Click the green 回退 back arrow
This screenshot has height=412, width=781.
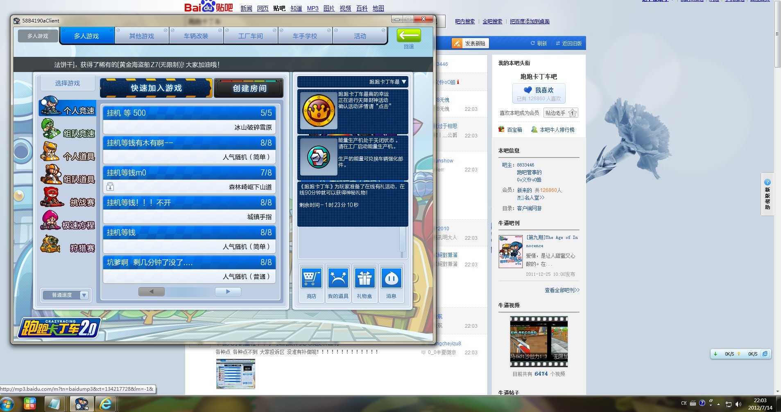click(409, 36)
